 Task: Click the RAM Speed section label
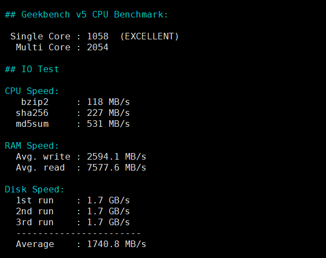[x=32, y=146]
